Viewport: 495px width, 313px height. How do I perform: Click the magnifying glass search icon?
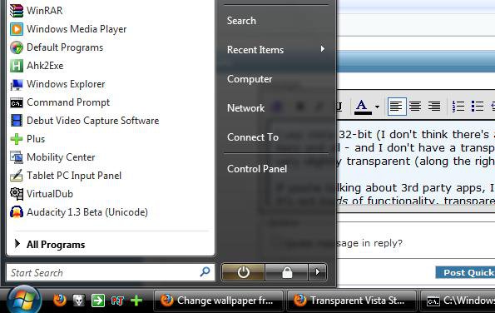point(205,271)
